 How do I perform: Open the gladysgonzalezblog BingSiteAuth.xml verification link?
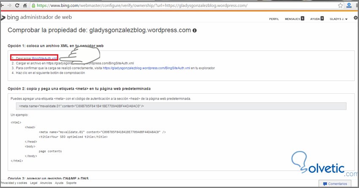point(147,68)
